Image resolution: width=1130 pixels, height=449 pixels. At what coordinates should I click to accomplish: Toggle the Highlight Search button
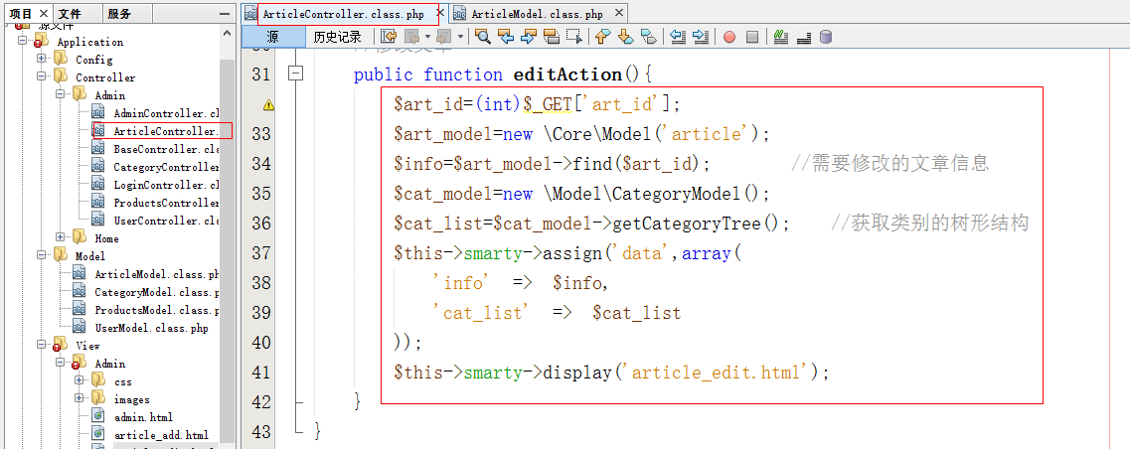tap(550, 37)
